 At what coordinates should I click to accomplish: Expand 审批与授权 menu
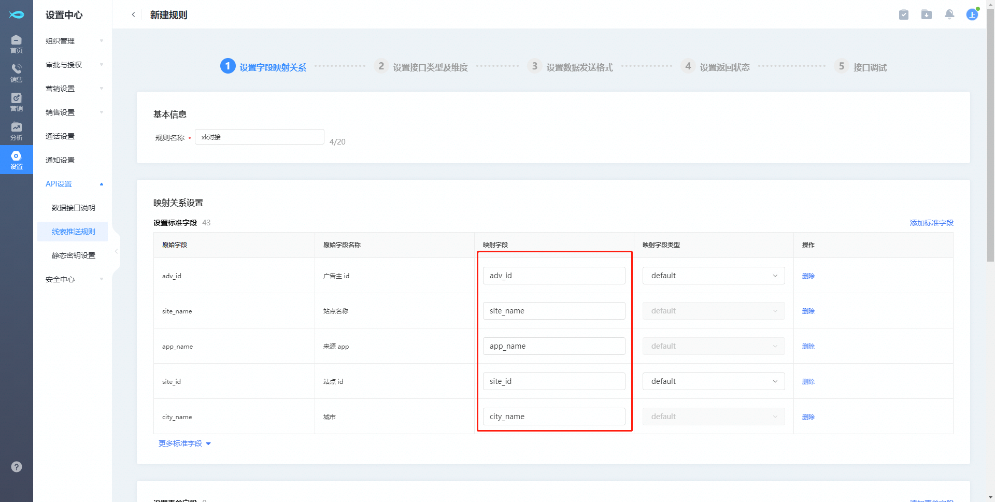[x=75, y=65]
